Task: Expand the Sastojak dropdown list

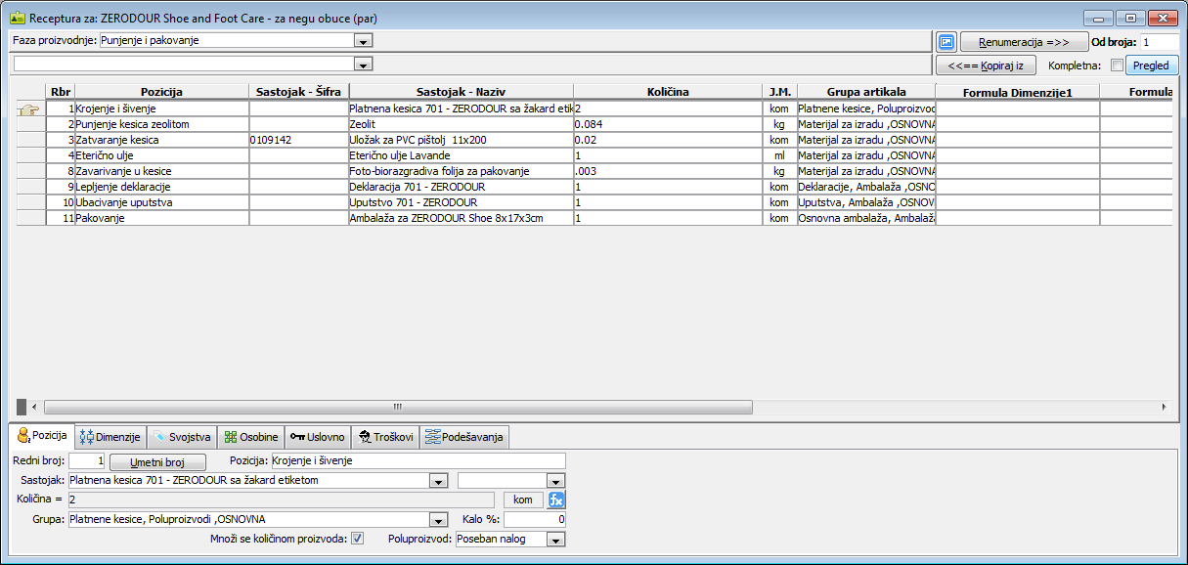Action: click(437, 480)
